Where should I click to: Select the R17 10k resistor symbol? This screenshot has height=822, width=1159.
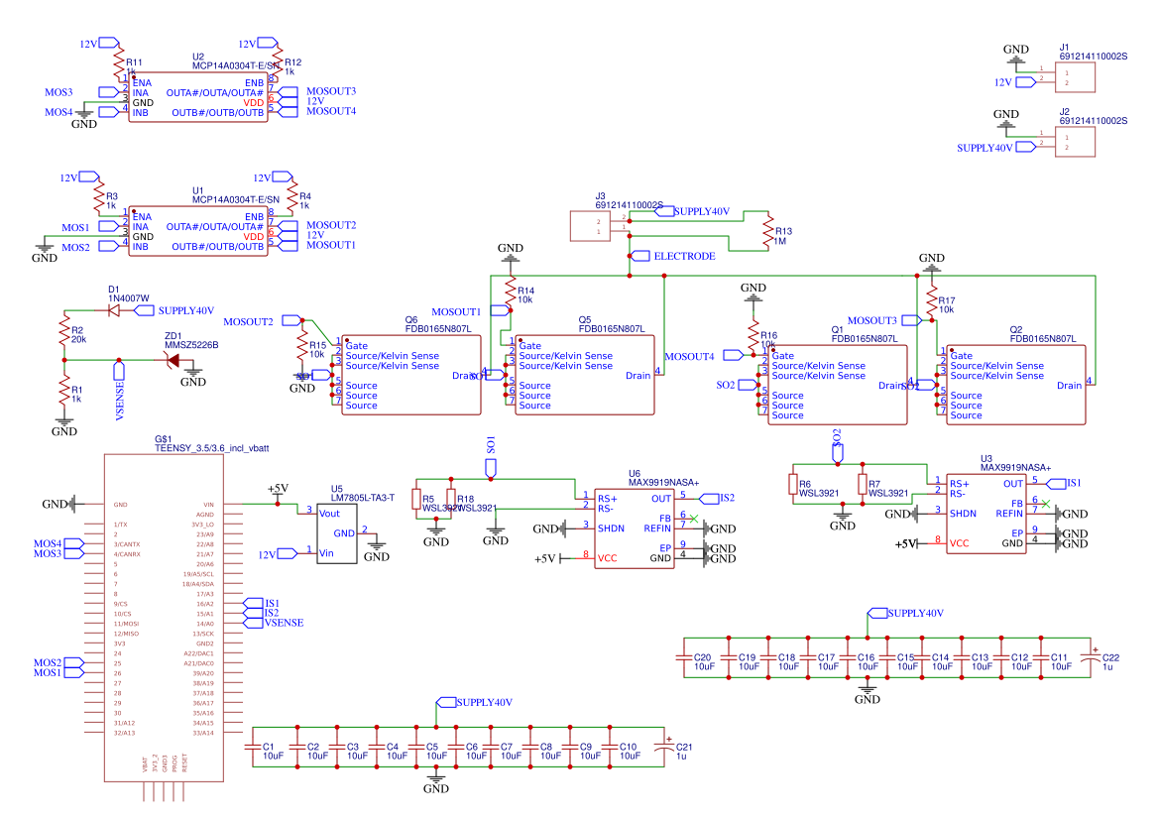pyautogui.click(x=931, y=301)
